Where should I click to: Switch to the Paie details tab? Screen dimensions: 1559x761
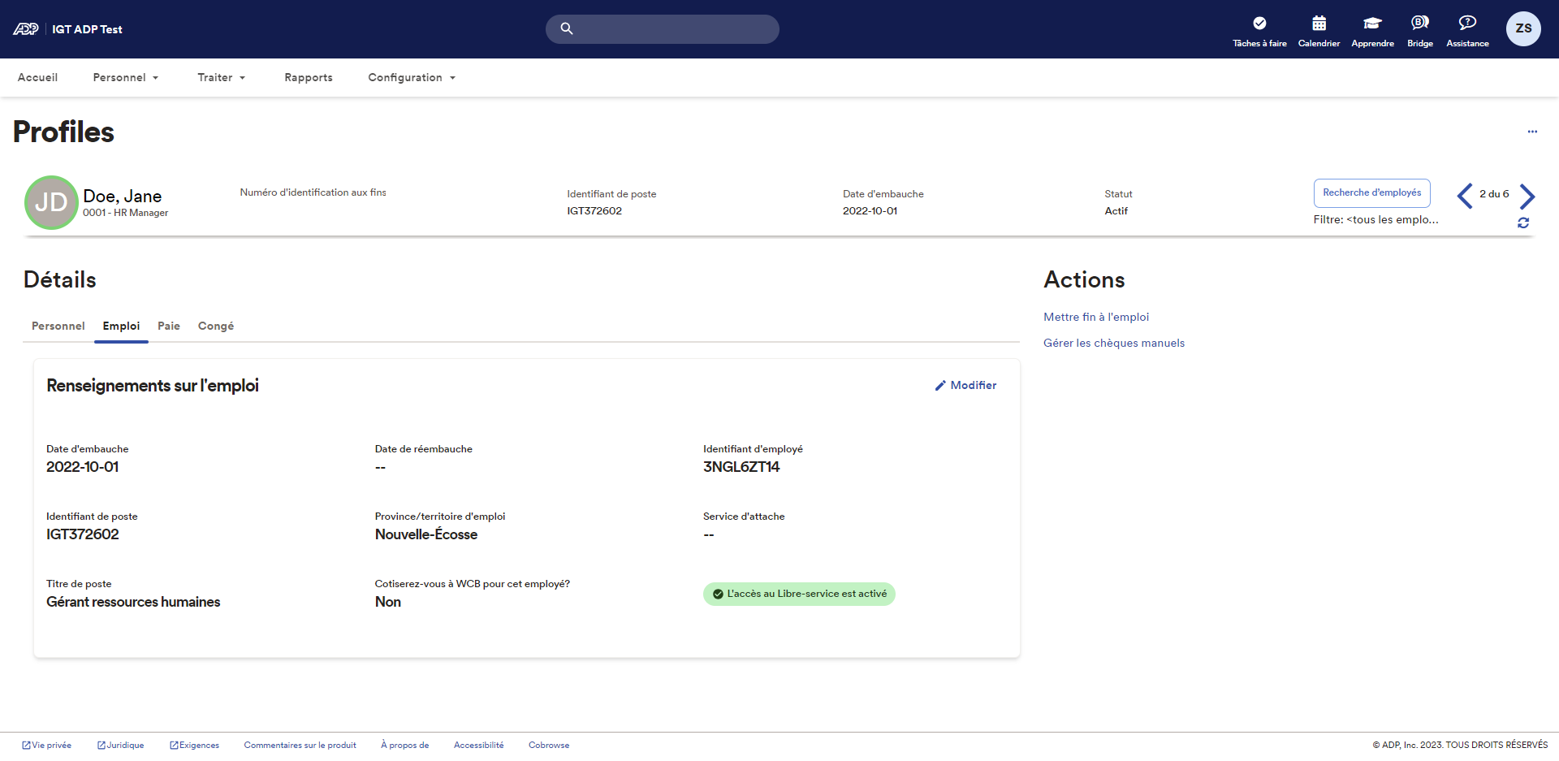[169, 326]
